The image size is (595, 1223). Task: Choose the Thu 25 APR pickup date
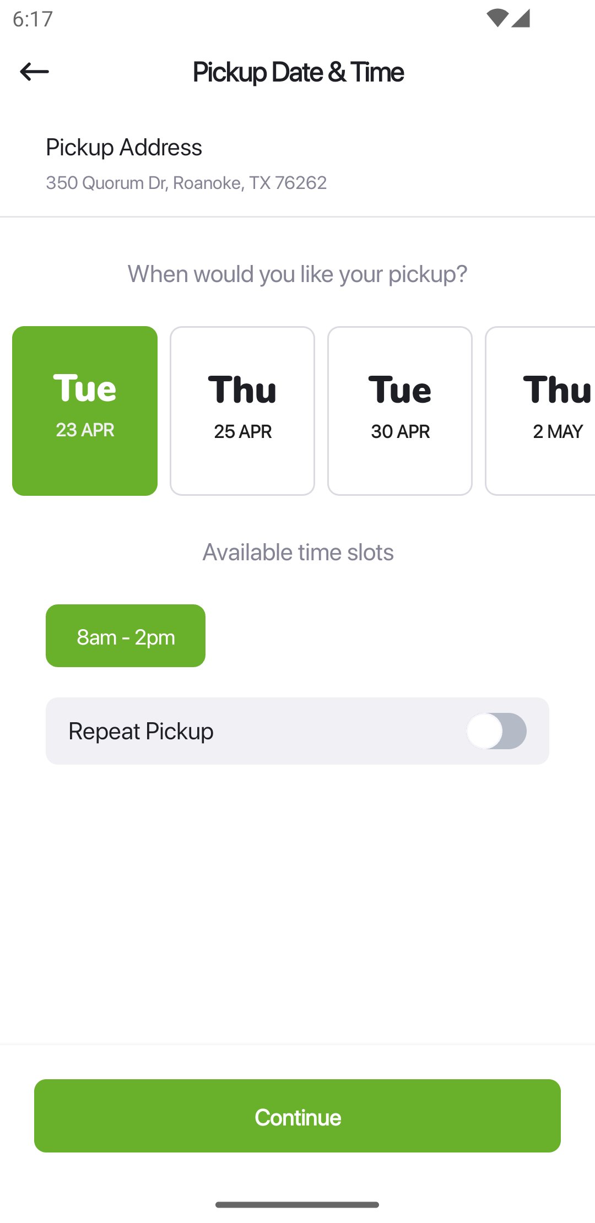click(242, 411)
